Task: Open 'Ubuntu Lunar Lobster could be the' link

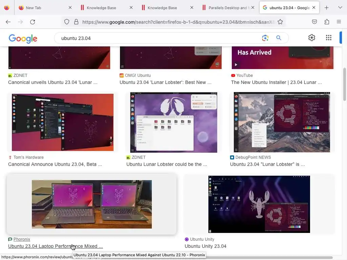Action: 167,165
